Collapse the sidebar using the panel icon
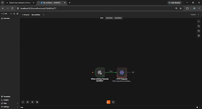The width and height of the screenshot is (202, 109). click(18, 14)
